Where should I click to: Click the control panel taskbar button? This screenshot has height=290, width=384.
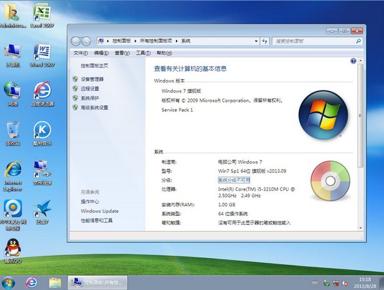click(x=98, y=283)
